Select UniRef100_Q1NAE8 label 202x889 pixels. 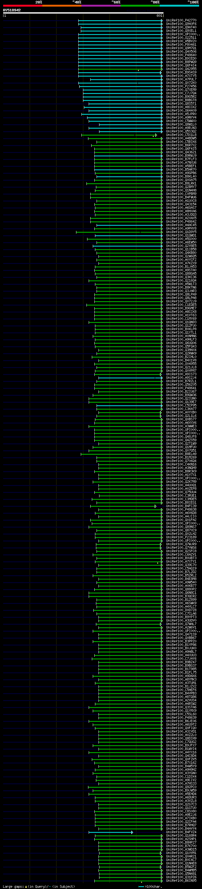(181, 863)
